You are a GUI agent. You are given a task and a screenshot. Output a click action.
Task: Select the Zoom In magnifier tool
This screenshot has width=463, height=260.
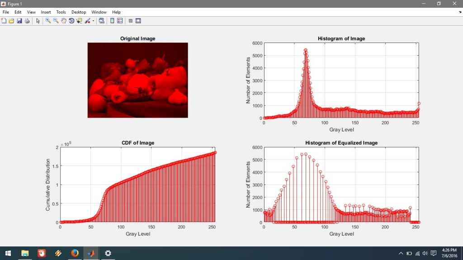(48, 21)
